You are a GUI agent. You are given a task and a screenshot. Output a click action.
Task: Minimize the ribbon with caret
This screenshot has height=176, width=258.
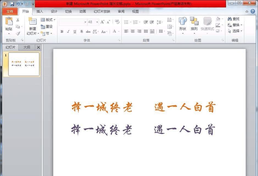click(x=247, y=11)
